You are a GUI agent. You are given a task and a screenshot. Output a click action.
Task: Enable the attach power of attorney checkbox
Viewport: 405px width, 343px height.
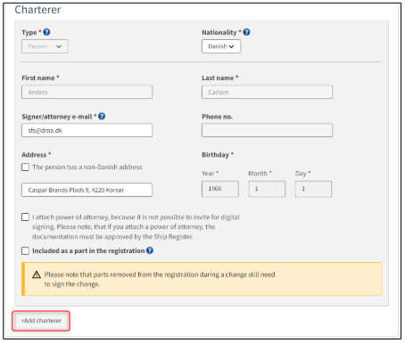(x=25, y=217)
